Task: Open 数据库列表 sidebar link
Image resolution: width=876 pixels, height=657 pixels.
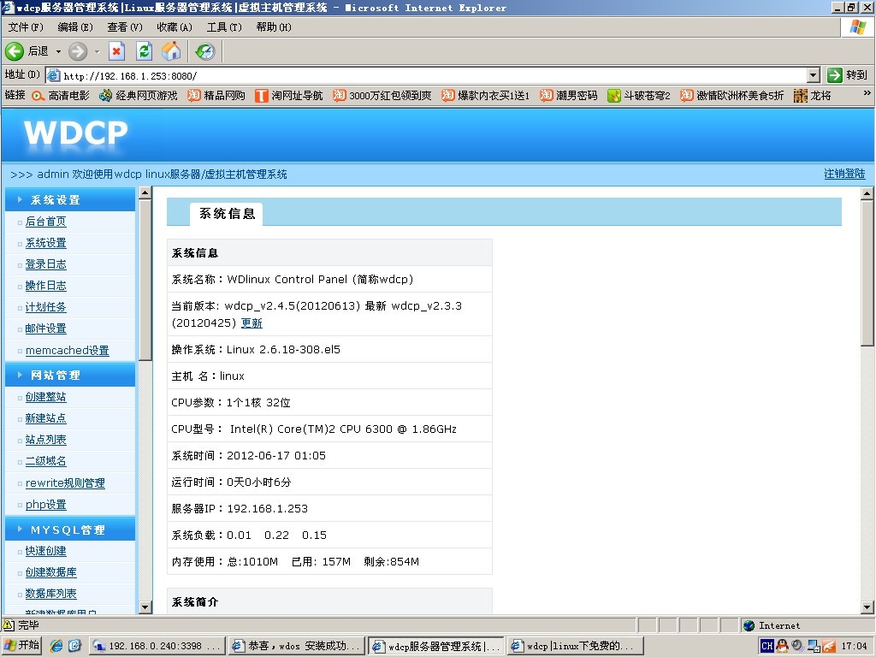Action: pos(50,594)
